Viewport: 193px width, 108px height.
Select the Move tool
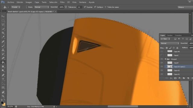coord(3,16)
